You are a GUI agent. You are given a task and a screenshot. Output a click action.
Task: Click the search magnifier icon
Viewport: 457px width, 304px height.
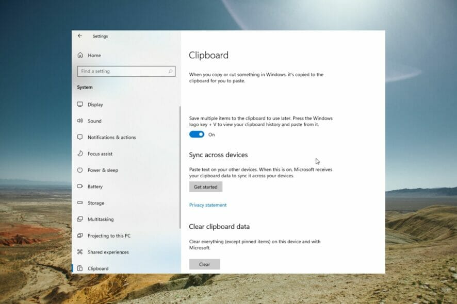pos(171,71)
